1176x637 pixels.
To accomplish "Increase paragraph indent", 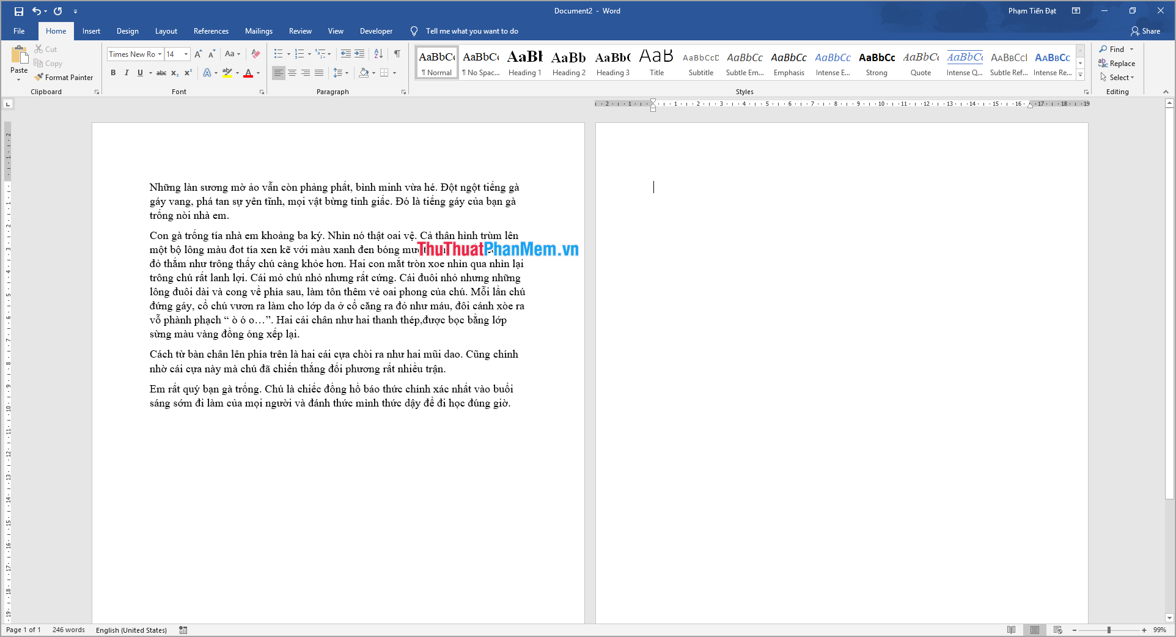I will tap(359, 54).
